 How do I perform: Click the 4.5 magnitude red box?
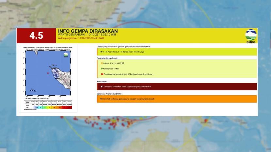[36, 36]
